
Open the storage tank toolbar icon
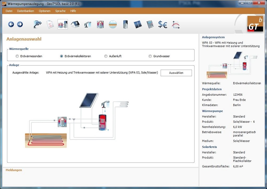point(125,25)
